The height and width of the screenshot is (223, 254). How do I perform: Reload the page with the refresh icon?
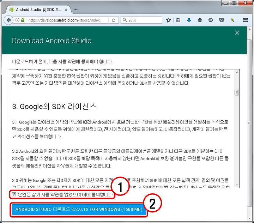coord(114,20)
